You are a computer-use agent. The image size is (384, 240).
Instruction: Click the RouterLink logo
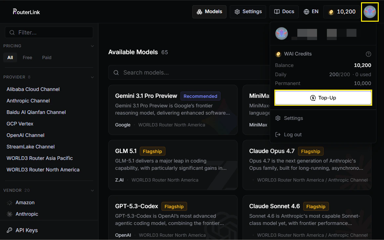[x=26, y=12]
